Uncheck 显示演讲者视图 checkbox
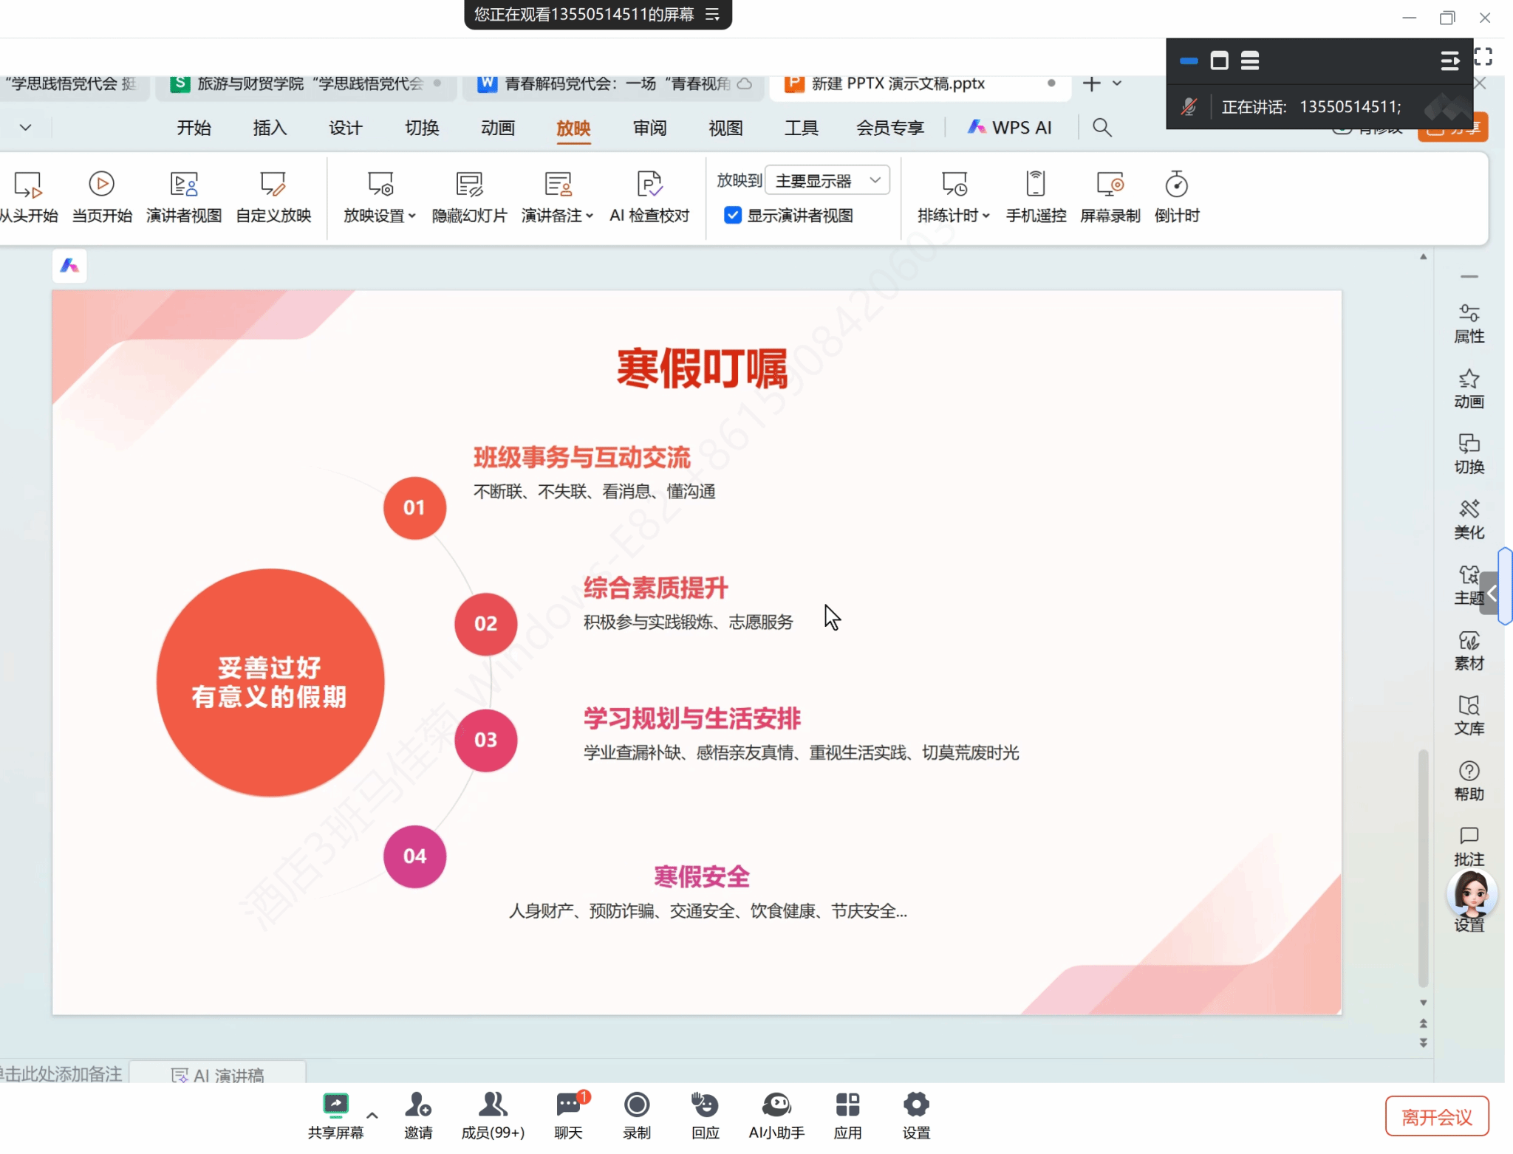 (x=732, y=215)
